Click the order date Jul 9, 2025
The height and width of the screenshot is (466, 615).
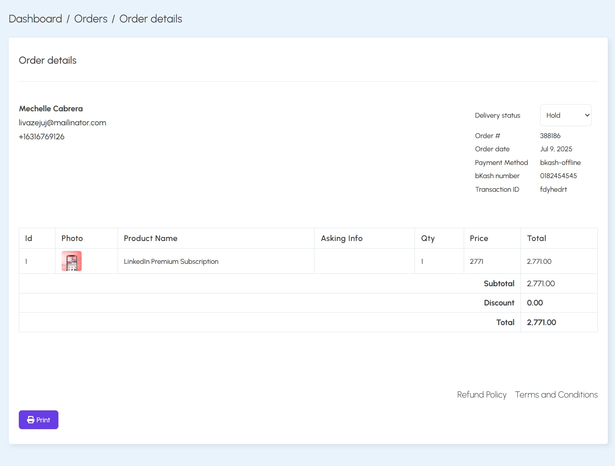tap(556, 149)
